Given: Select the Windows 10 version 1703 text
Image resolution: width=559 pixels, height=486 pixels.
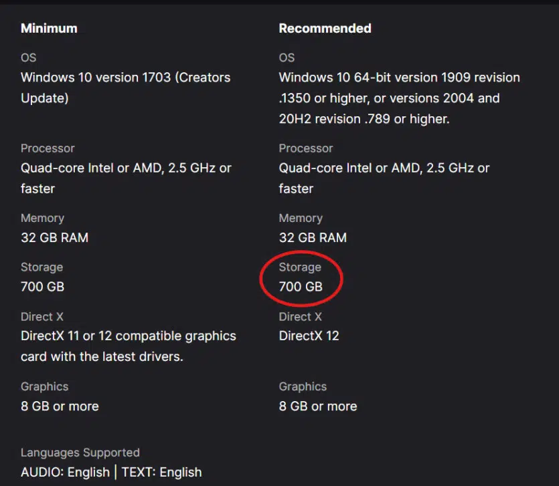Looking at the screenshot, I should click(x=125, y=78).
